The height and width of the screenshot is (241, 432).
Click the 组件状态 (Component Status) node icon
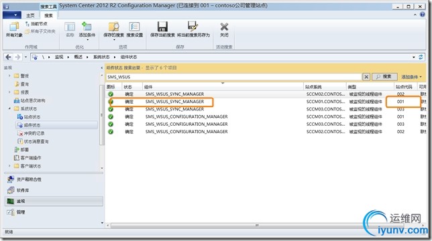(x=20, y=125)
